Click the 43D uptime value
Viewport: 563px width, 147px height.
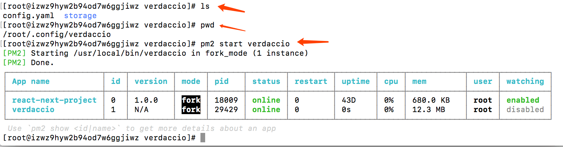(349, 100)
